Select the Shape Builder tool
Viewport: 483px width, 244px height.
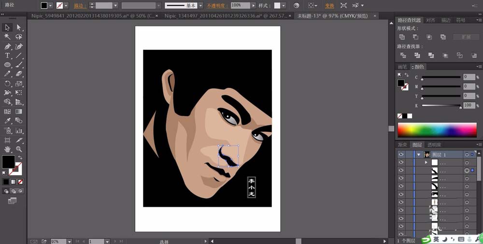coord(7,102)
